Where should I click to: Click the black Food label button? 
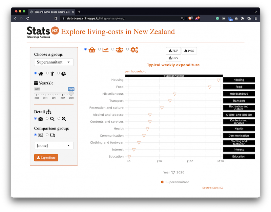(239, 87)
